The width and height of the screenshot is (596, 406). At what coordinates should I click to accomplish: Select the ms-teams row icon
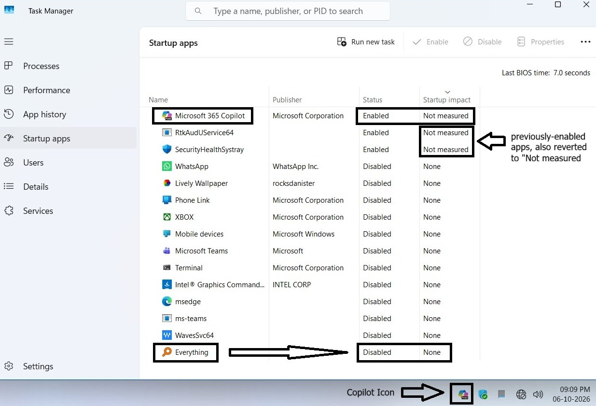point(167,319)
